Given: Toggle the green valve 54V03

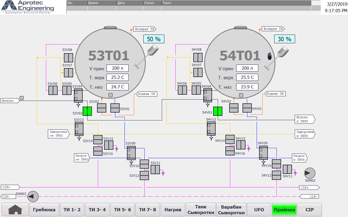Looking at the screenshot, I should [218, 111].
